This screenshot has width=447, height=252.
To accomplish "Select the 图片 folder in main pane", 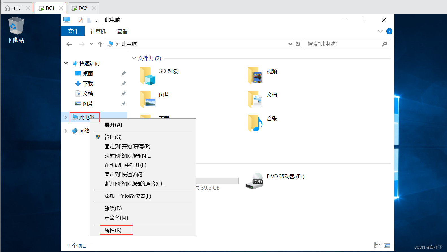I will [x=148, y=99].
